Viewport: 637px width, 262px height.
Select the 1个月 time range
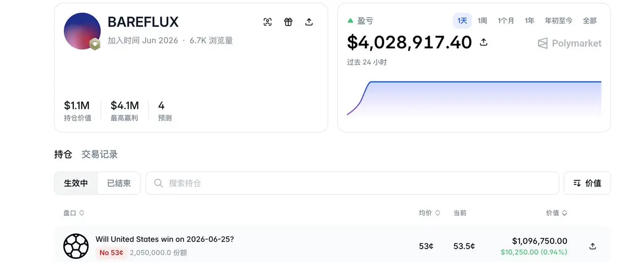(506, 21)
